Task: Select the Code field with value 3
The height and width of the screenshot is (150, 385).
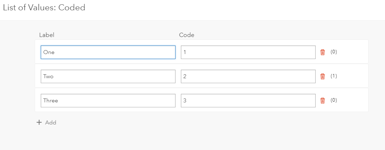Action: [x=248, y=101]
